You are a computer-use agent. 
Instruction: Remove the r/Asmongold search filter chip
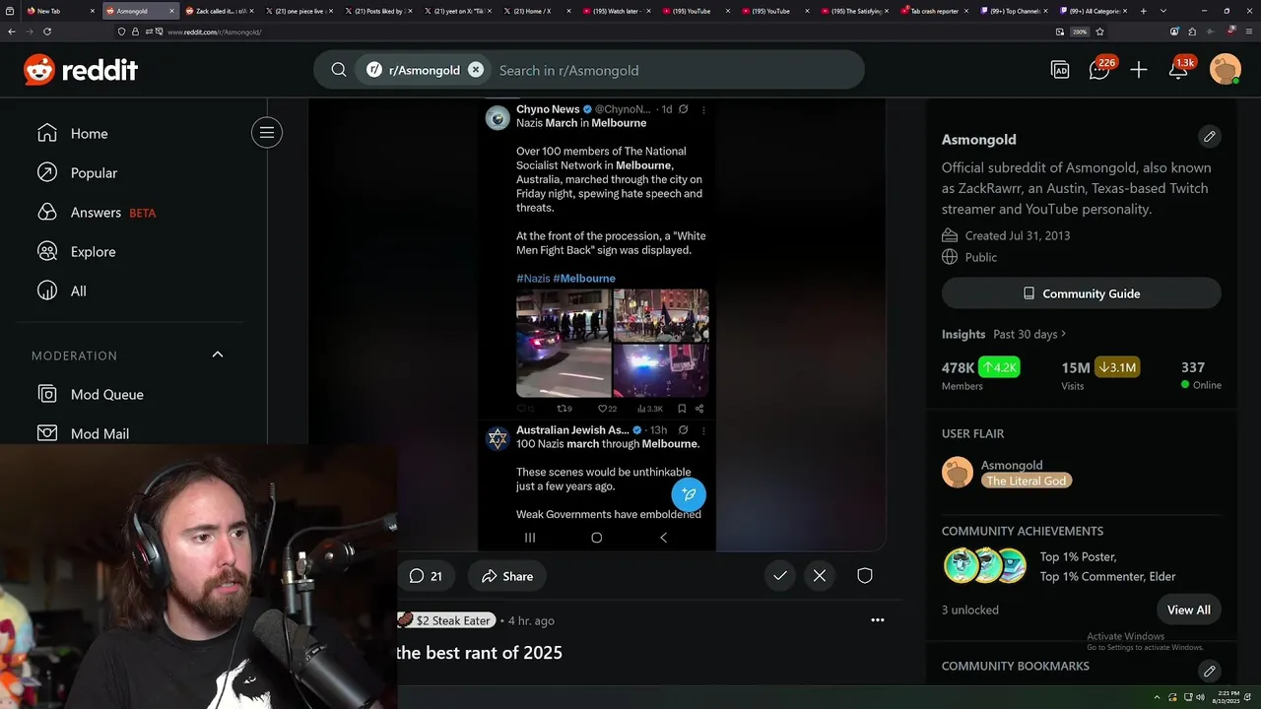pyautogui.click(x=476, y=70)
